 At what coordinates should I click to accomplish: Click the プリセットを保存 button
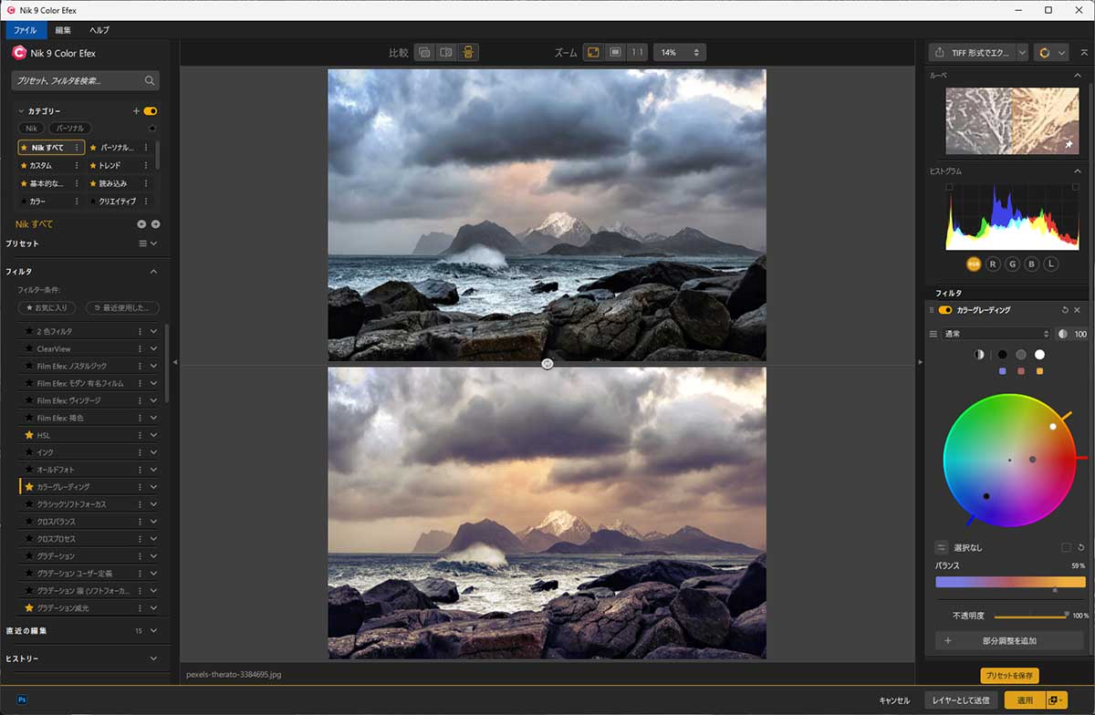point(1009,676)
